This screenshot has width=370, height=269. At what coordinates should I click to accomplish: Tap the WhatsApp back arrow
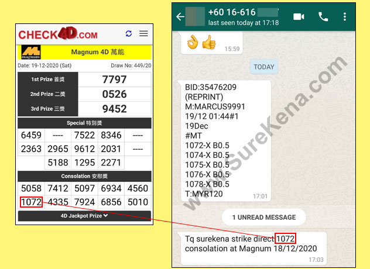(x=180, y=16)
